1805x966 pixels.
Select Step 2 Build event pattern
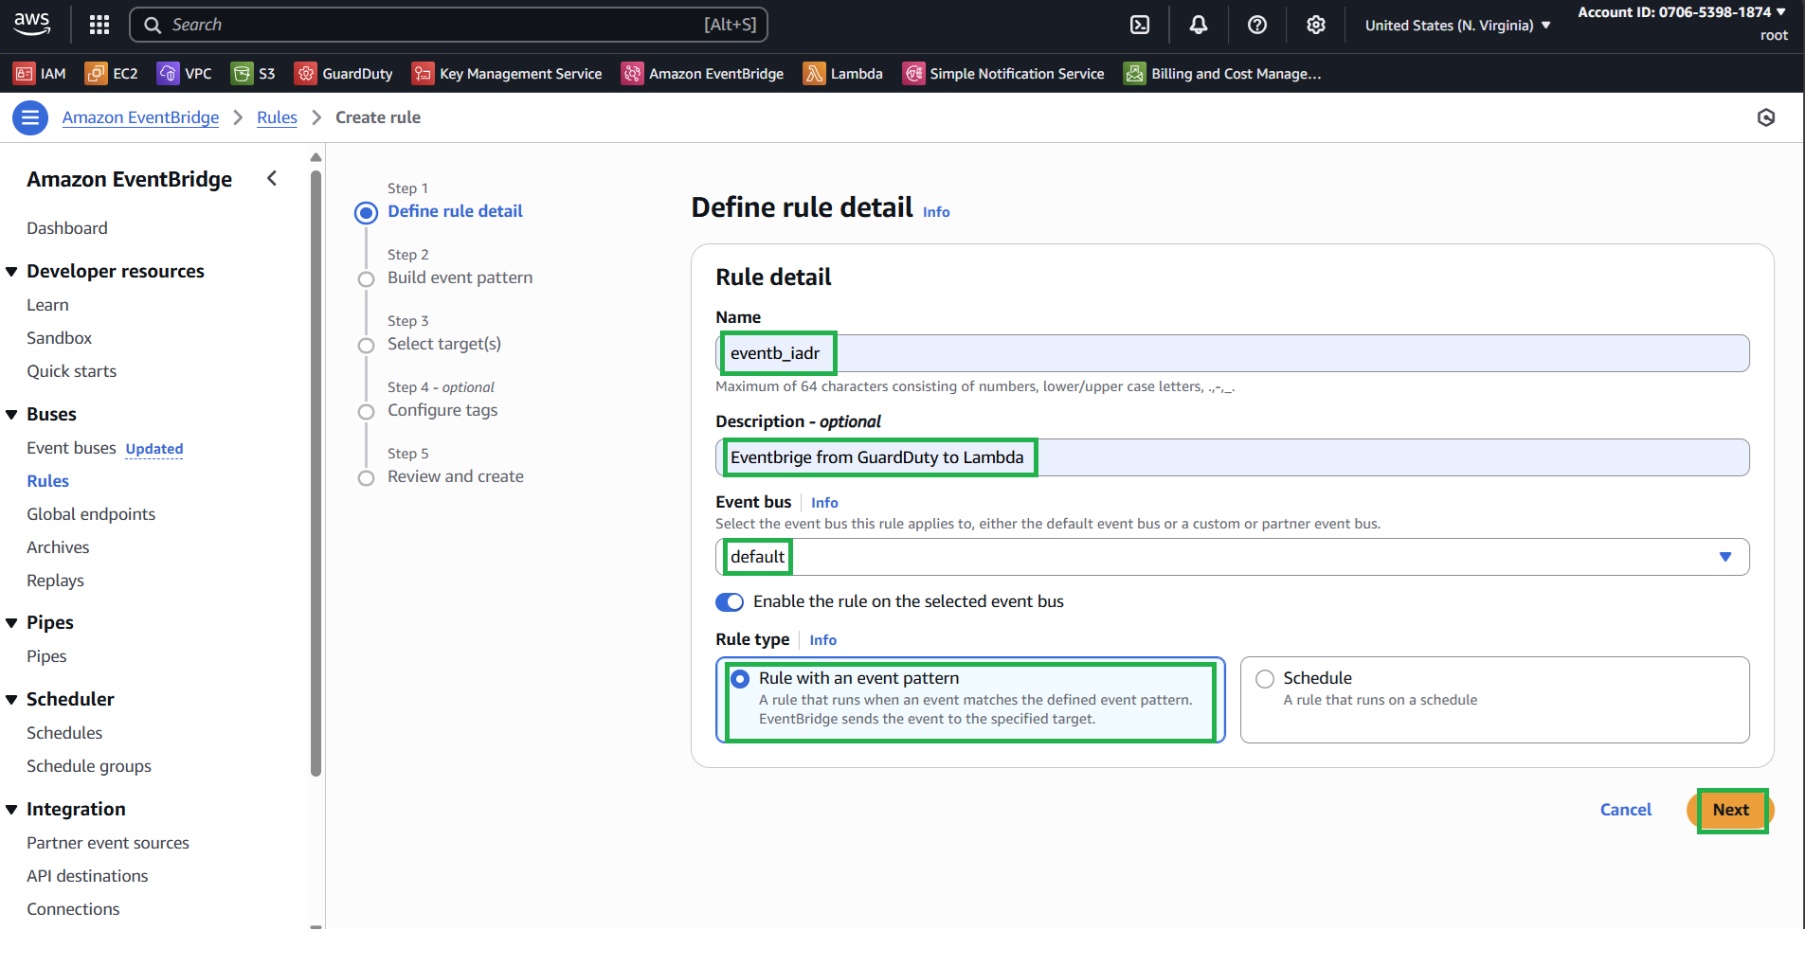460,277
